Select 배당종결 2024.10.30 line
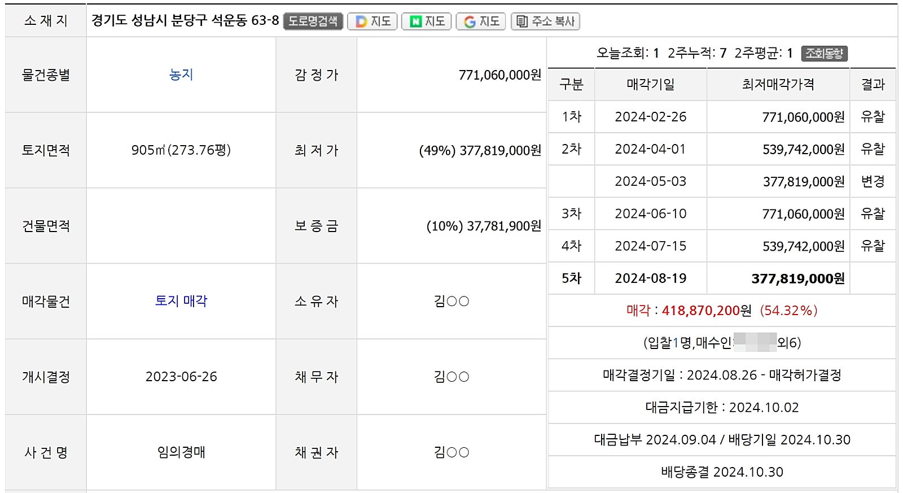Screen dimensions: 903x493 [x=722, y=472]
